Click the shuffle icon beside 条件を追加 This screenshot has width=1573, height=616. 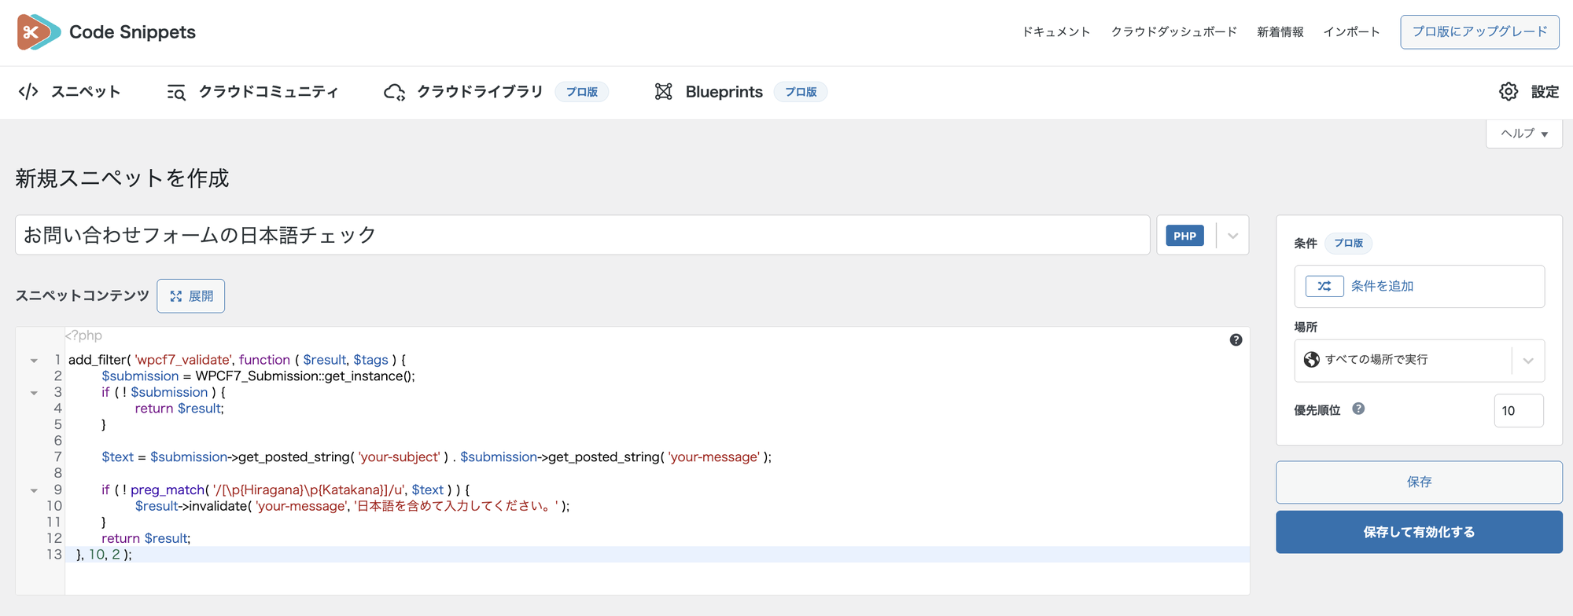(1324, 286)
